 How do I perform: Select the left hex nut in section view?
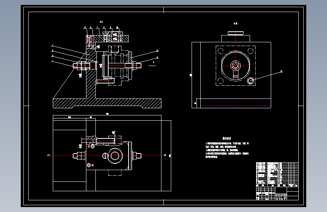tap(80, 66)
